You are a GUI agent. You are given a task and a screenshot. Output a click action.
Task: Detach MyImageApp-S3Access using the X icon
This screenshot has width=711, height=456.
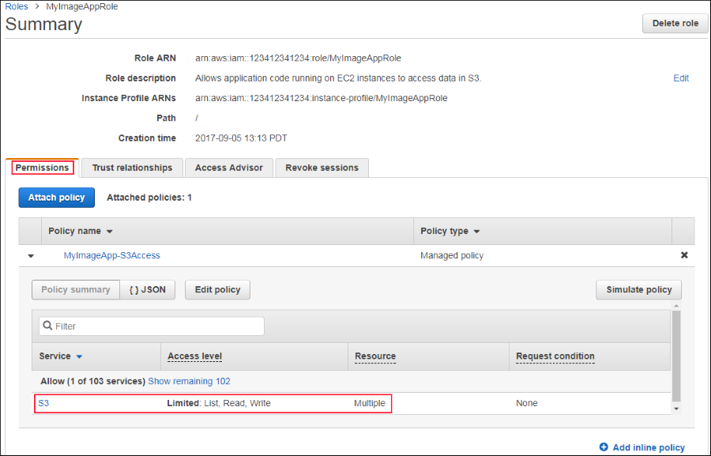pyautogui.click(x=683, y=254)
